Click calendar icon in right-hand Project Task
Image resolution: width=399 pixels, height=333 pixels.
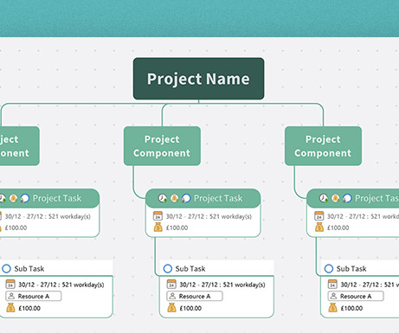(319, 216)
